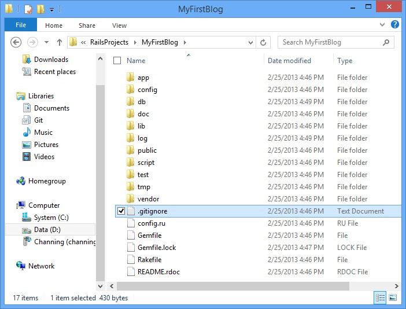
Task: Go forward using the Forward arrow
Action: tap(32, 42)
